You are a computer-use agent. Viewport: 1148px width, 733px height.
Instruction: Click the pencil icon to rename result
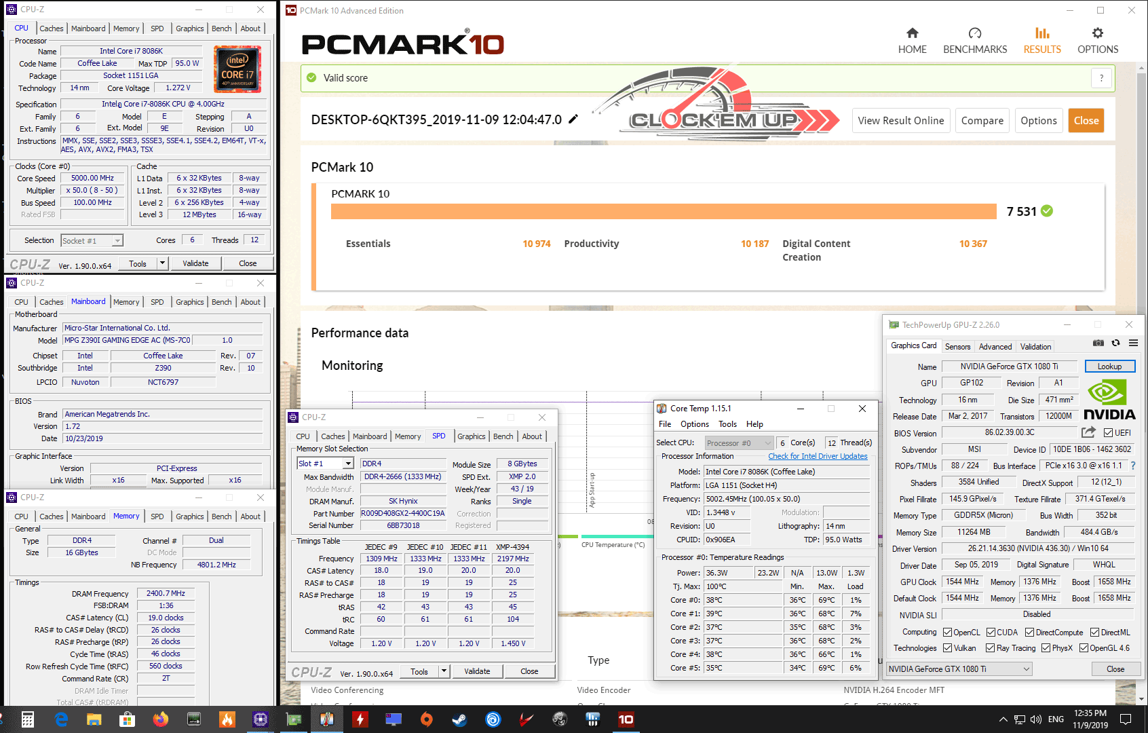[x=573, y=119]
